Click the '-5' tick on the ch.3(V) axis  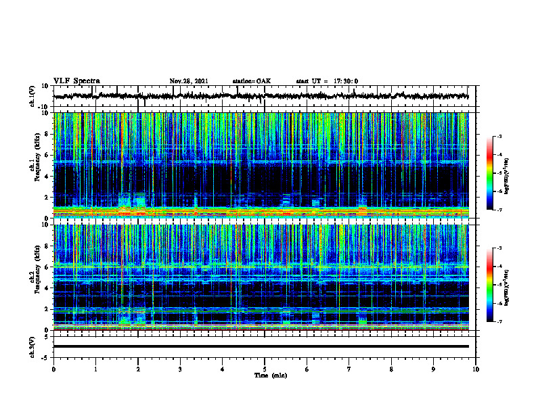pyautogui.click(x=46, y=358)
